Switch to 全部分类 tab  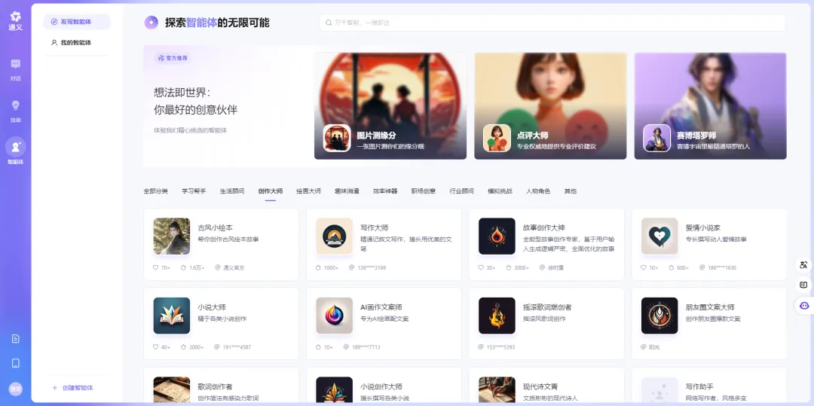(156, 191)
